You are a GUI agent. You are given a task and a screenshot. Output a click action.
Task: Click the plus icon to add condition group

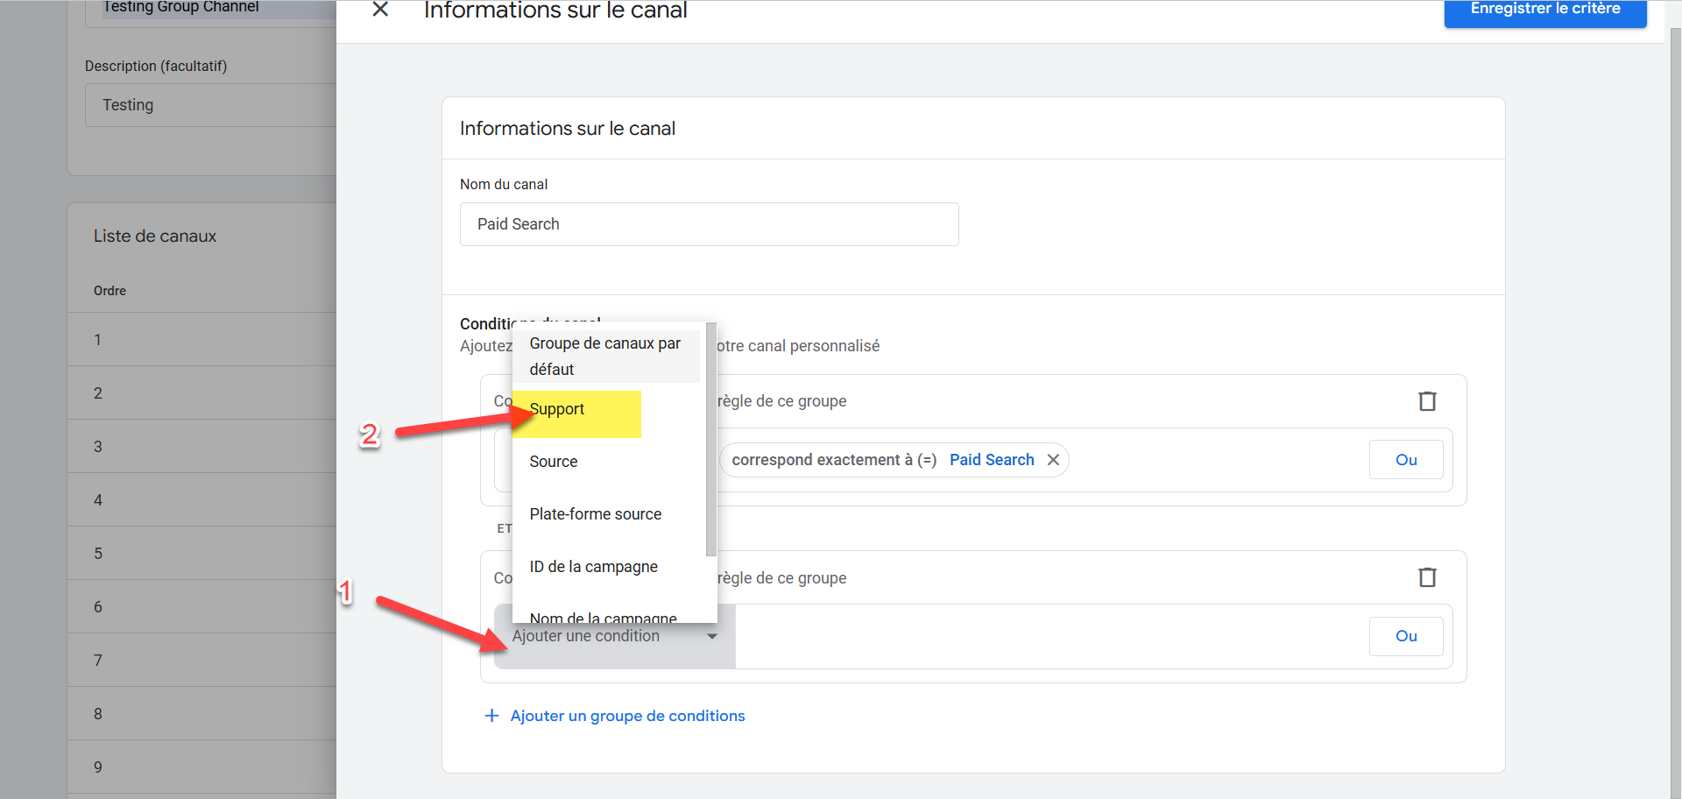tap(492, 716)
